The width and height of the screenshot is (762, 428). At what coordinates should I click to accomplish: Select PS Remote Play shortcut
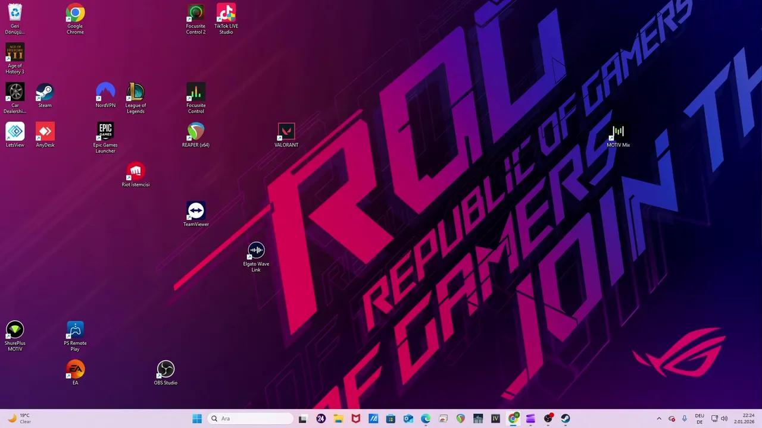(75, 336)
